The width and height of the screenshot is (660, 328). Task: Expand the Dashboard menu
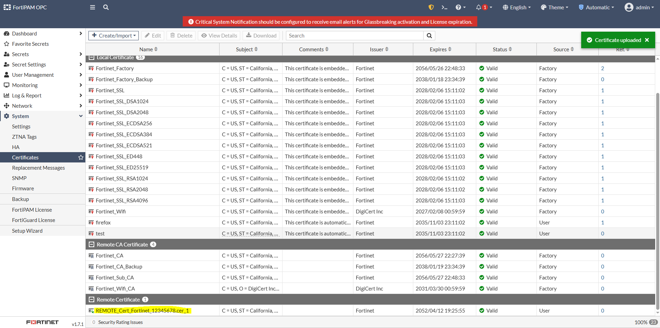tap(43, 33)
